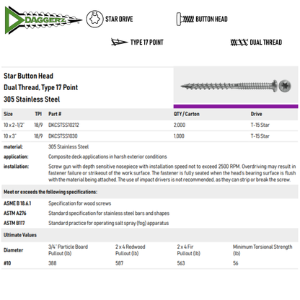The image size is (300, 300).
Task: Select the Star Drive icon
Action: [94, 19]
